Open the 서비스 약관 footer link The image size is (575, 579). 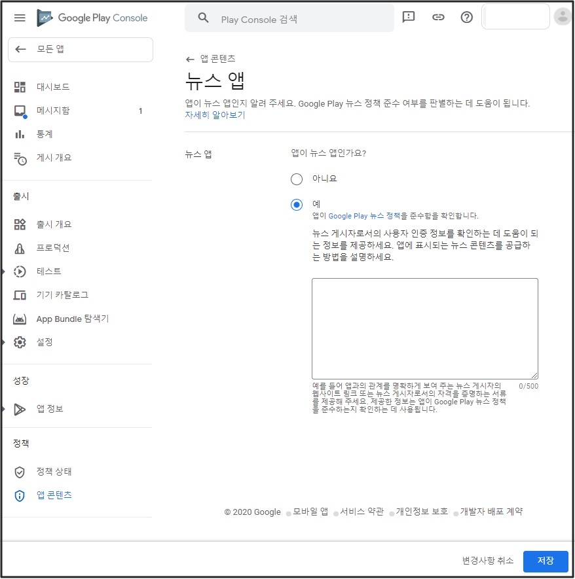tap(362, 512)
